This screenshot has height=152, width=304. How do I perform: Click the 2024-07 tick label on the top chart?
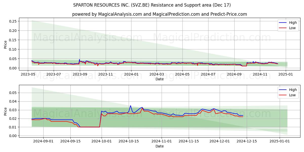tap(208, 74)
